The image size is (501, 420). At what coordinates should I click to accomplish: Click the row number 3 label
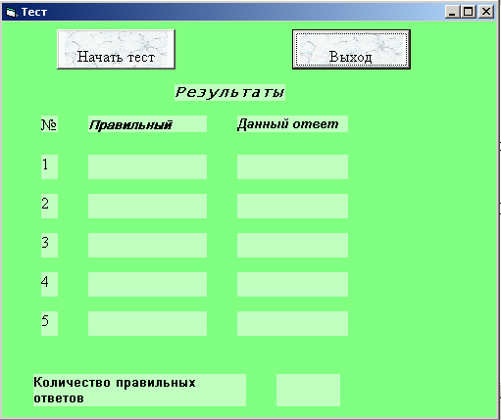pyautogui.click(x=49, y=246)
